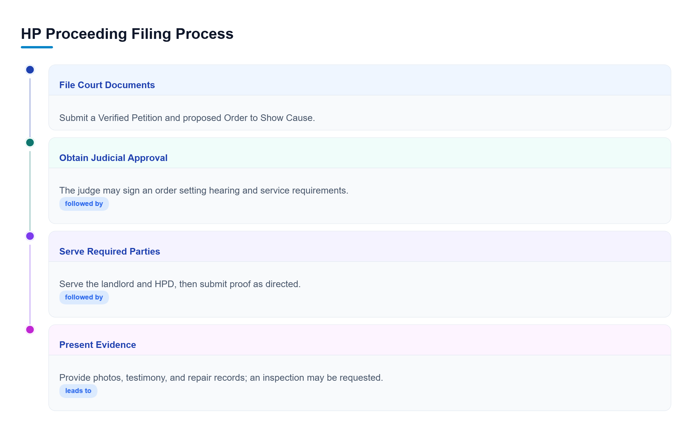Select the File Court Documents heading
Viewport: 692px width, 432px height.
click(x=107, y=85)
